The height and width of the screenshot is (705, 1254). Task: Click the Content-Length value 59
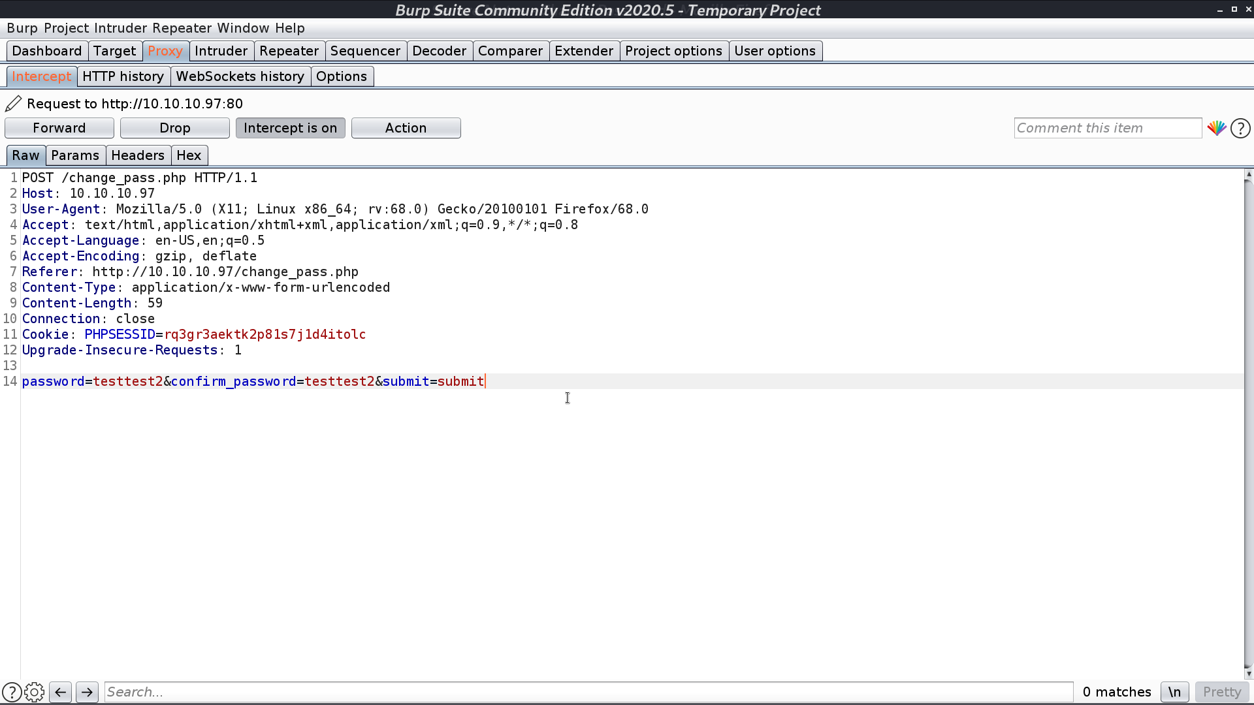155,303
